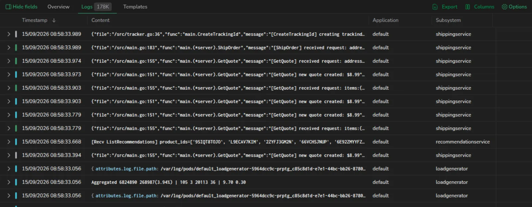Click loadgenerator in the Aggregated row
532x207 pixels.
(x=452, y=182)
